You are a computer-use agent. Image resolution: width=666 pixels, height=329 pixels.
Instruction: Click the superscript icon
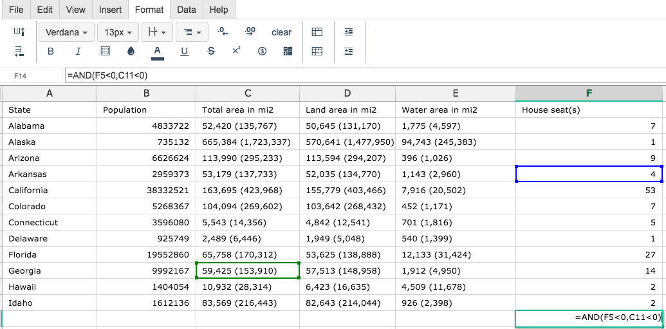pyautogui.click(x=236, y=51)
